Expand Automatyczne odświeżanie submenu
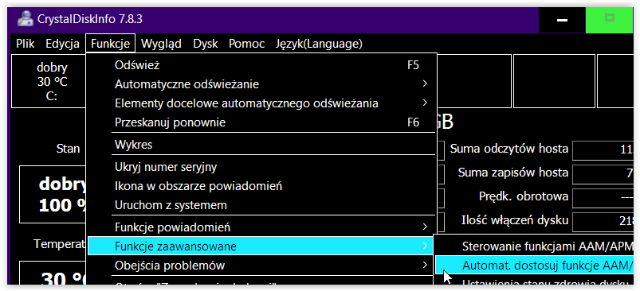The width and height of the screenshot is (640, 291). [261, 84]
